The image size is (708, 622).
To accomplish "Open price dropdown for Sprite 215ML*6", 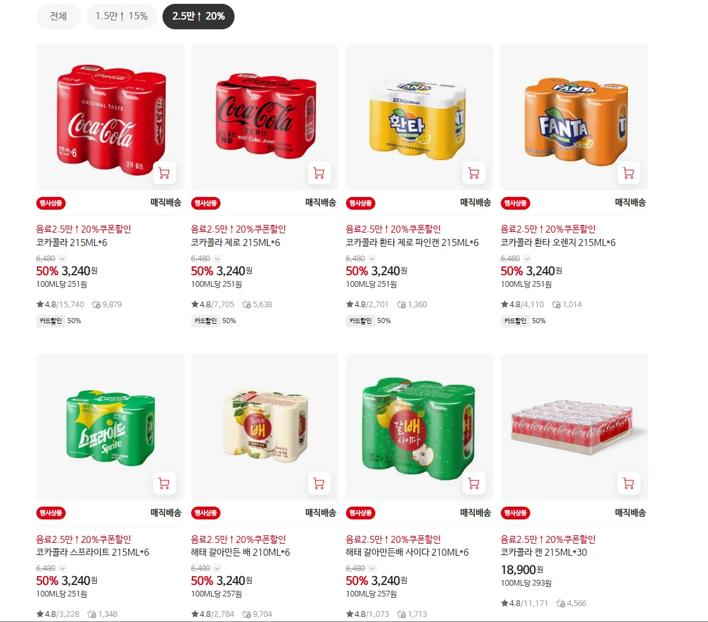I will [62, 568].
